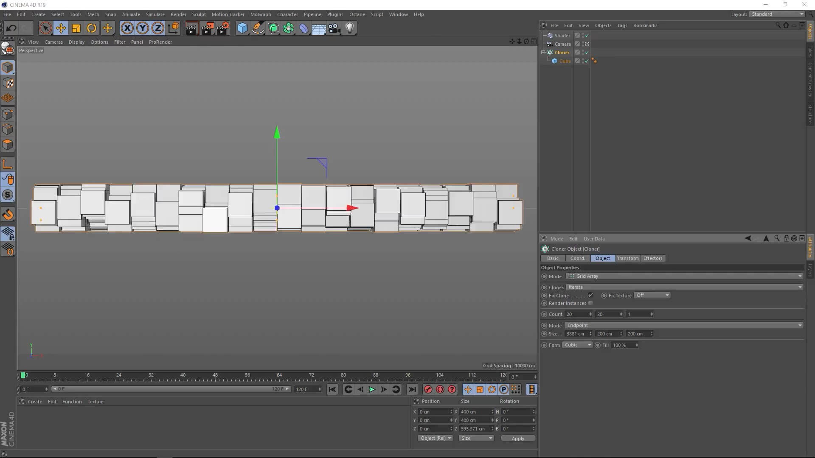Select the Rotate tool
This screenshot has width=815, height=458.
pos(91,28)
